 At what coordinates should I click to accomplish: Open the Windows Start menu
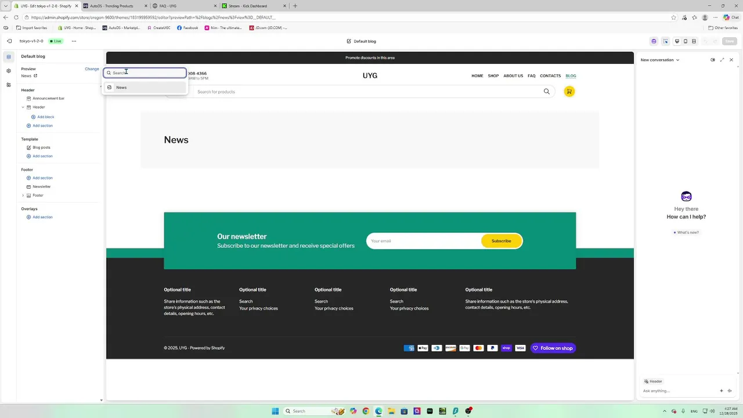(x=275, y=411)
